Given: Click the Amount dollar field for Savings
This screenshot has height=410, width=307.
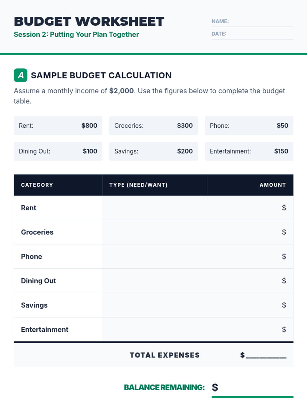Looking at the screenshot, I should pos(250,305).
